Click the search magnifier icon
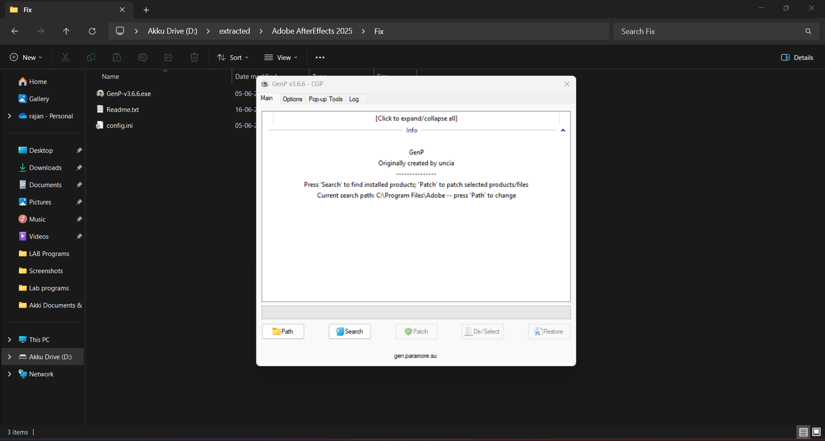Viewport: 825px width, 441px height. (x=808, y=31)
